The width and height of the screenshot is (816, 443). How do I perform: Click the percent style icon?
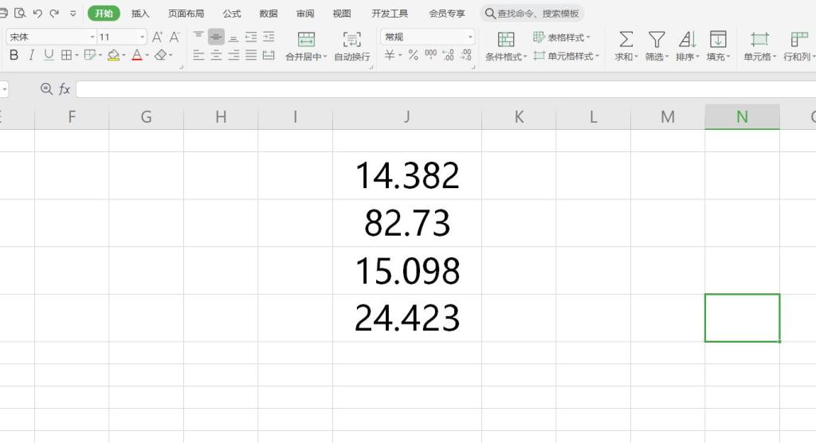(413, 55)
